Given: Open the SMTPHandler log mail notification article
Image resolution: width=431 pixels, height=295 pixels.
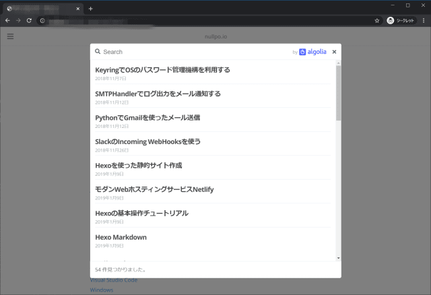Looking at the screenshot, I should tap(158, 94).
